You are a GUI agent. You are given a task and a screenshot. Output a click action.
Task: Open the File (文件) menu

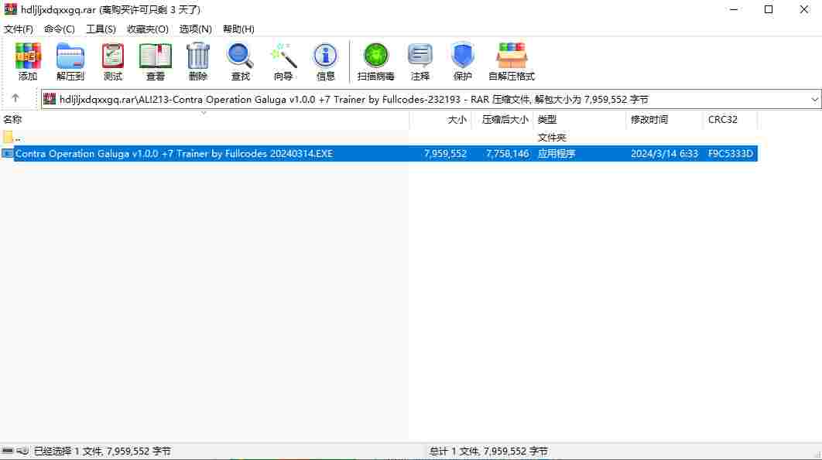pos(19,29)
